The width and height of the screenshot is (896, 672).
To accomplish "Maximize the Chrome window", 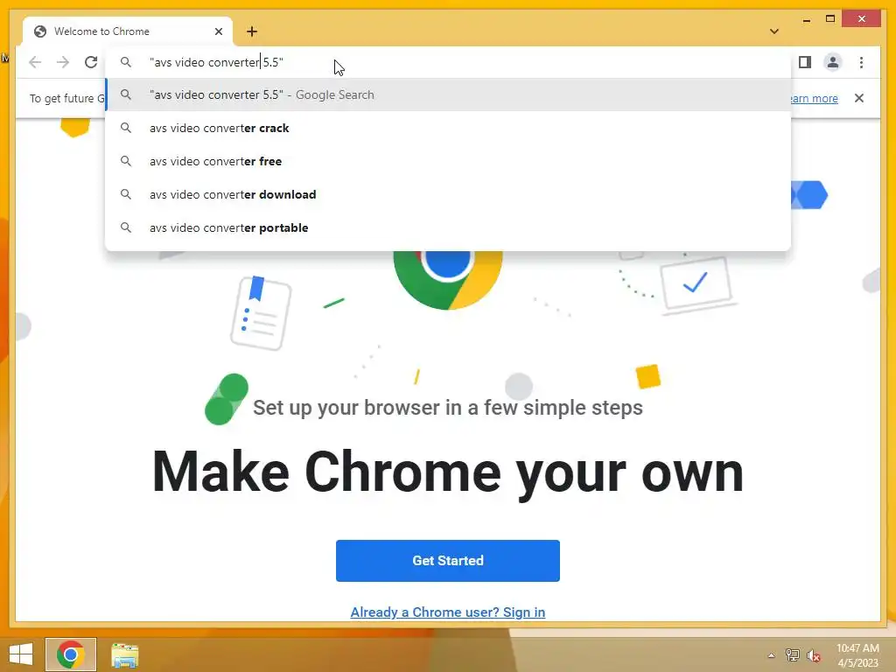I will pyautogui.click(x=830, y=19).
